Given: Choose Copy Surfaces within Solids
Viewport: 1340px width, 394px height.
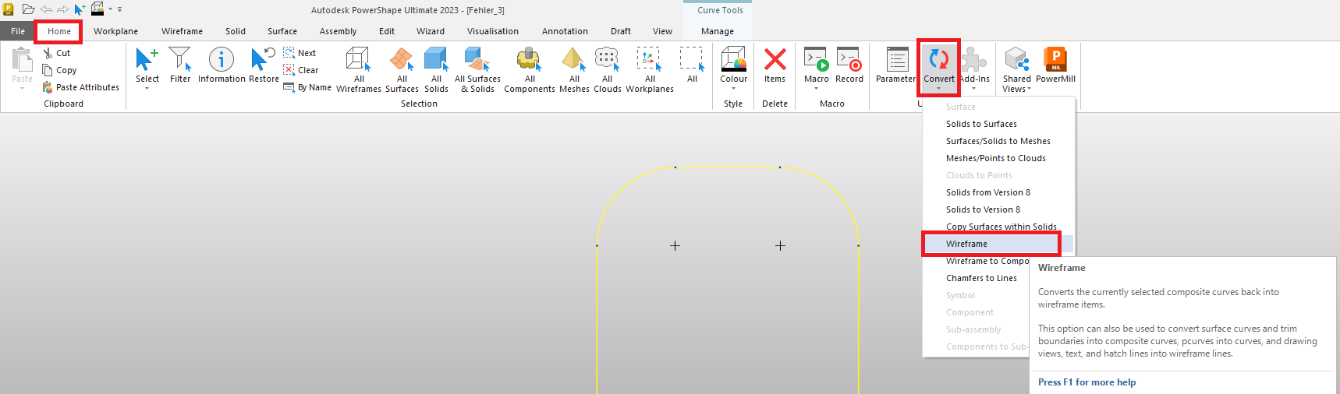Looking at the screenshot, I should (x=998, y=227).
